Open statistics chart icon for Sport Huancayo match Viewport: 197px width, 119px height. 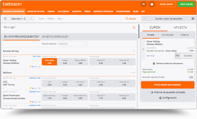(35, 102)
